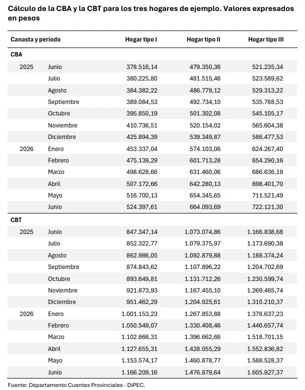Select the 'Hogar tipo I' column header
Viewport: 305px width, 390px height.
click(x=141, y=39)
